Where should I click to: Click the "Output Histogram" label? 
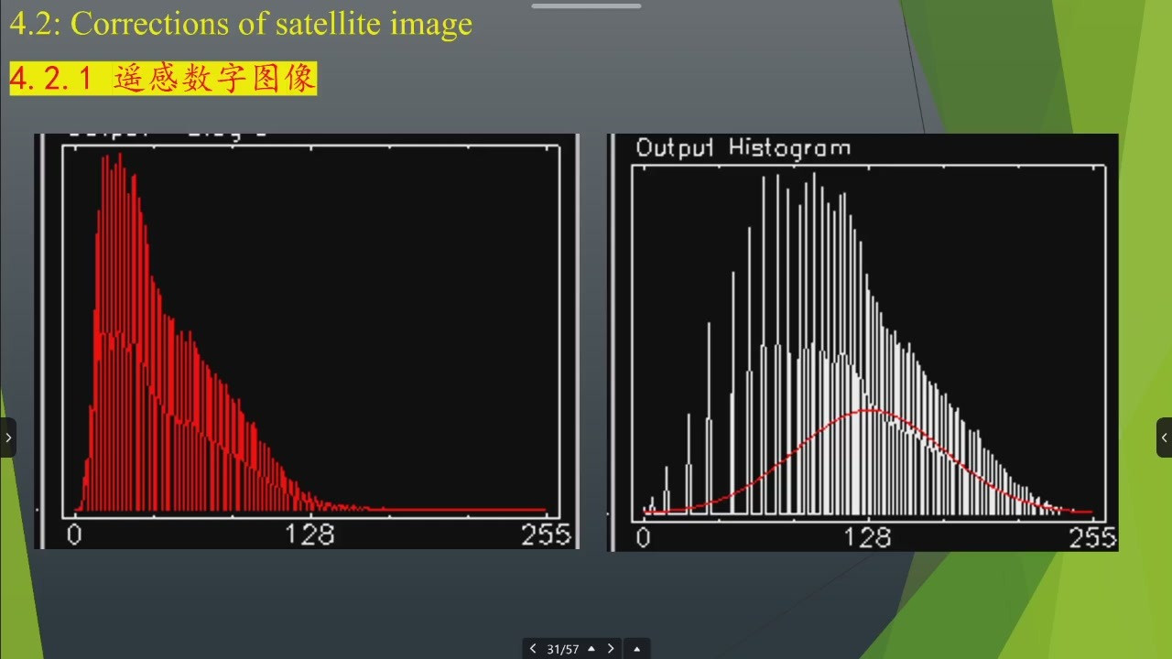click(x=743, y=147)
